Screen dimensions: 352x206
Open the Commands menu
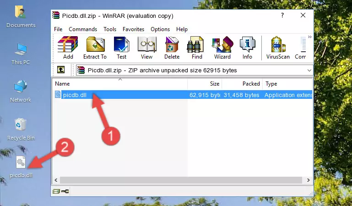83,29
